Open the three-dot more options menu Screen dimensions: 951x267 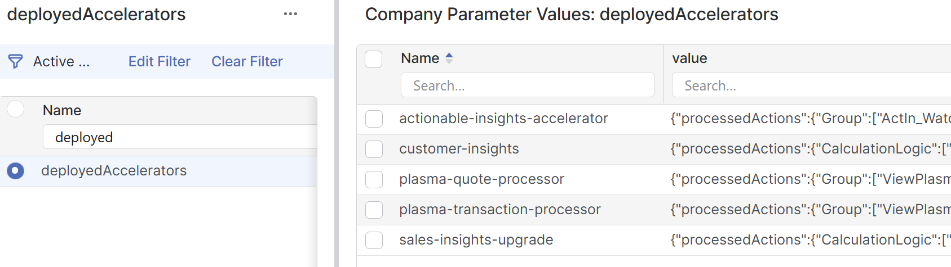pyautogui.click(x=290, y=14)
